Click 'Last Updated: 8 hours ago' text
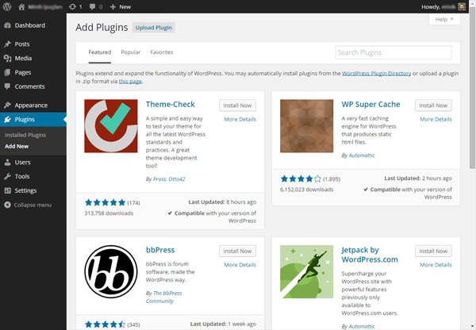The image size is (476, 330). (x=222, y=202)
